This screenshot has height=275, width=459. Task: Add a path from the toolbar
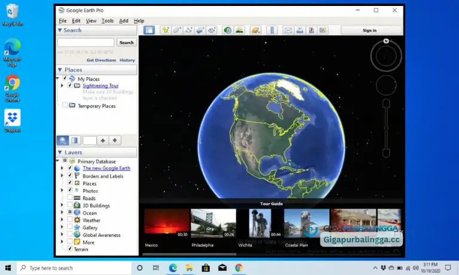(189, 30)
